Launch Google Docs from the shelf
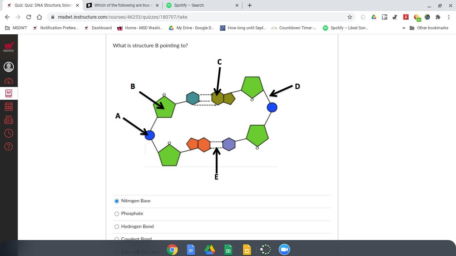456x256 pixels. (x=191, y=250)
